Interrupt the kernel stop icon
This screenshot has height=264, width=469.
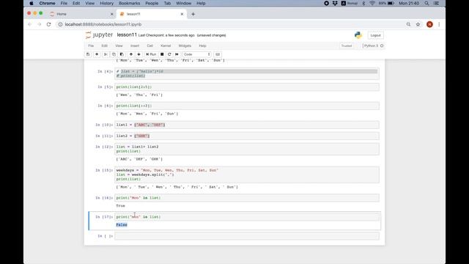coord(162,54)
